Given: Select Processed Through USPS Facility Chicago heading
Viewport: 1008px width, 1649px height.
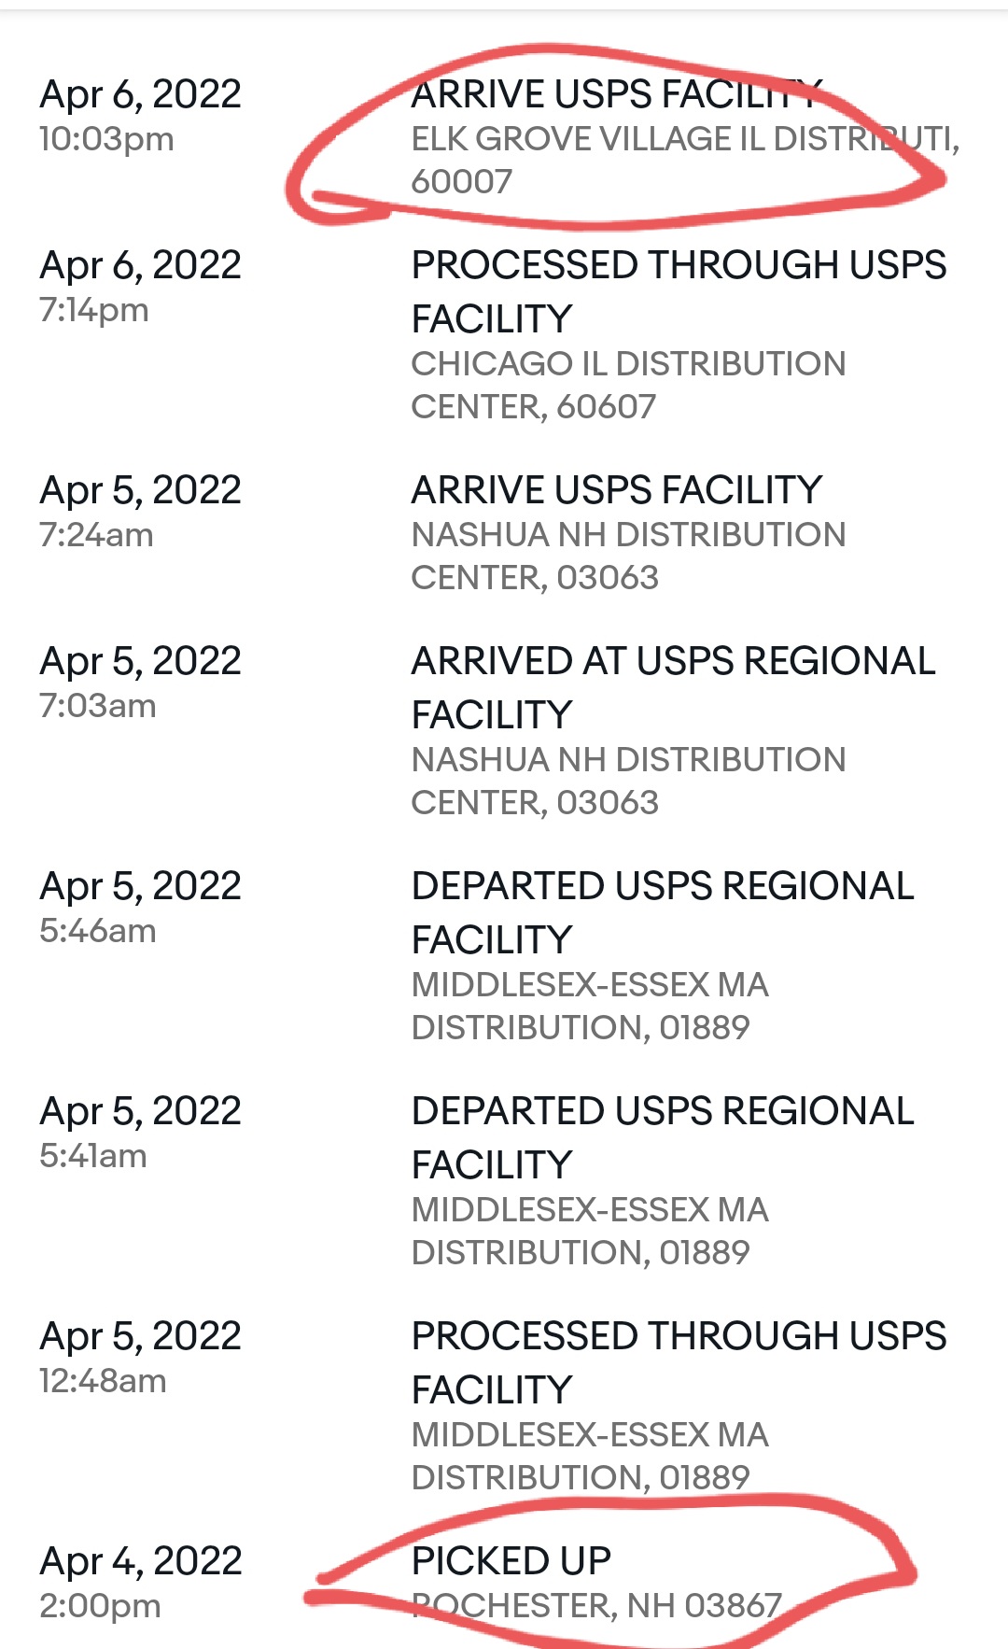Looking at the screenshot, I should (679, 292).
